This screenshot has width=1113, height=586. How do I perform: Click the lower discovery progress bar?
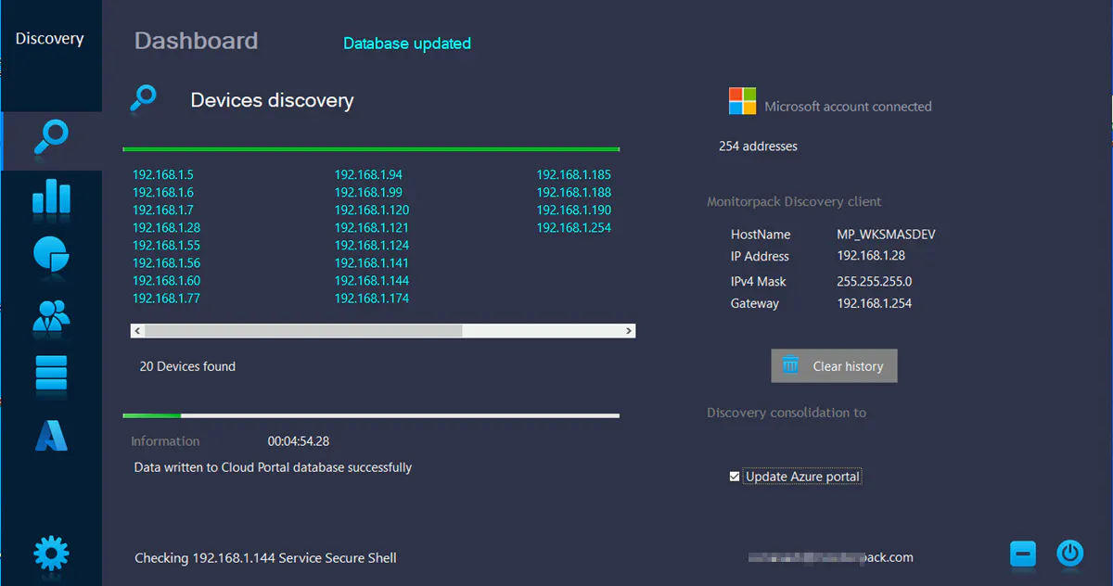click(x=371, y=415)
